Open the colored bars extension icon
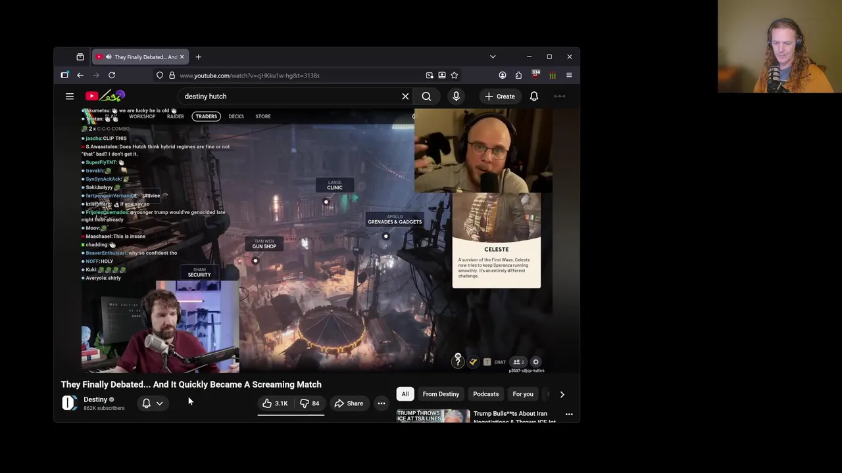Image resolution: width=842 pixels, height=473 pixels. pyautogui.click(x=553, y=76)
